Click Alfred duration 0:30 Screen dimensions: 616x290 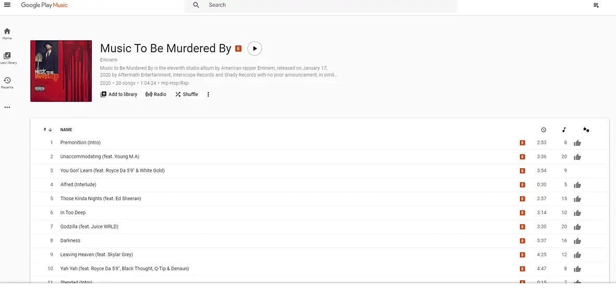[x=541, y=184]
